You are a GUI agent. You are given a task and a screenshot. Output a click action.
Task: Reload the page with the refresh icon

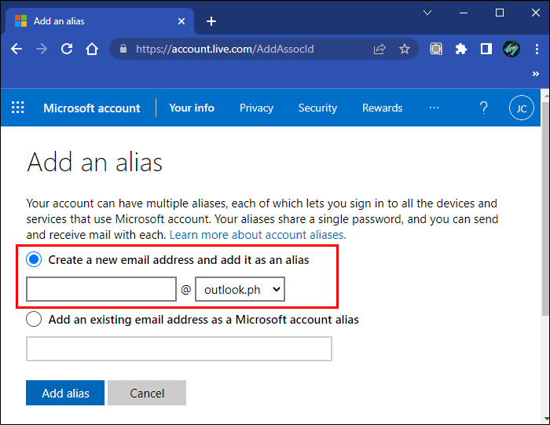tap(67, 49)
